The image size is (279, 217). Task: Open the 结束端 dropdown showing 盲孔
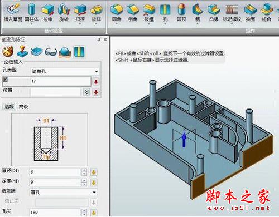(63, 193)
